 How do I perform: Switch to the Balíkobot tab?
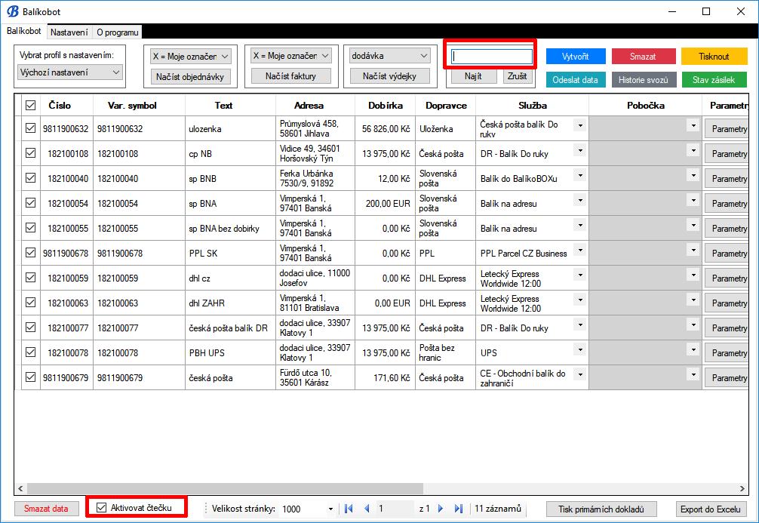point(23,31)
